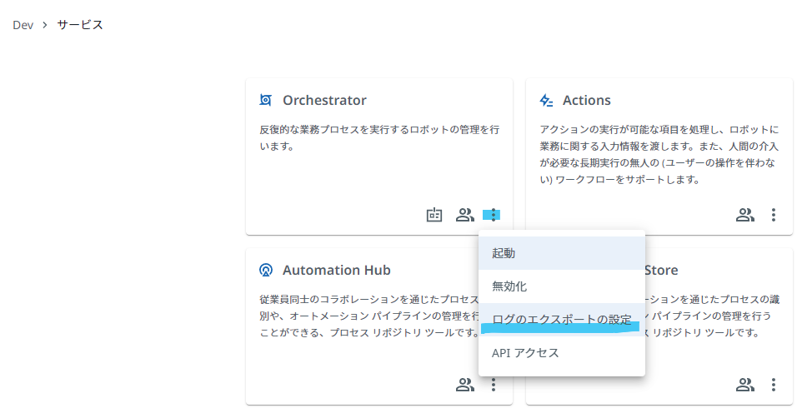Open the Automation Hub card title
The image size is (802, 408).
(x=337, y=270)
